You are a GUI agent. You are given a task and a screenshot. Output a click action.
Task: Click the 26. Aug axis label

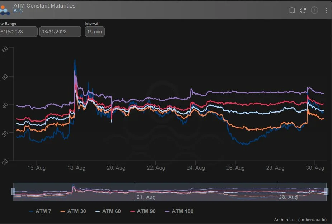pyautogui.click(x=235, y=168)
